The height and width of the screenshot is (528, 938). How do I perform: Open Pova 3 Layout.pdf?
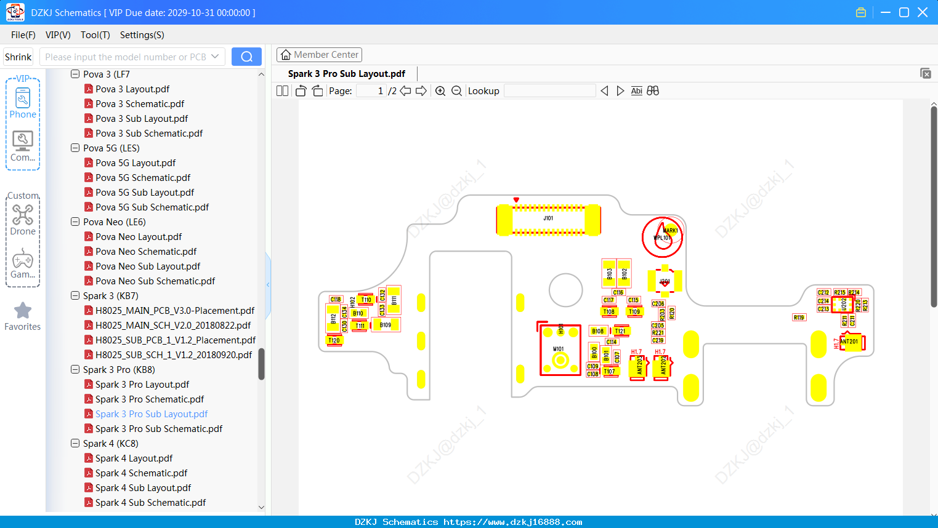pyautogui.click(x=132, y=89)
